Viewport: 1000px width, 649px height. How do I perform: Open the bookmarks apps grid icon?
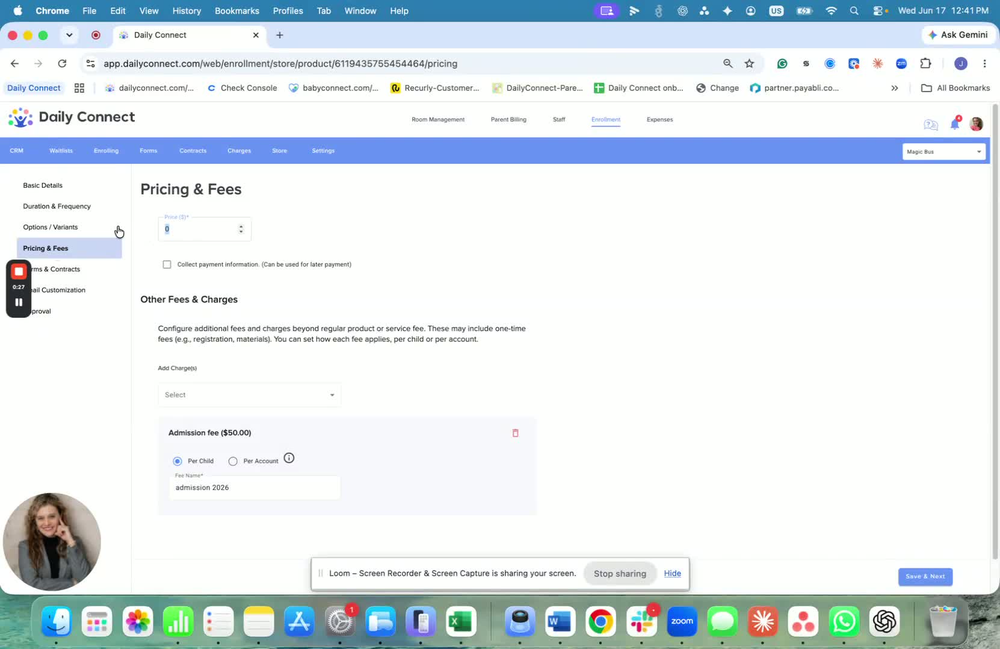click(x=79, y=88)
